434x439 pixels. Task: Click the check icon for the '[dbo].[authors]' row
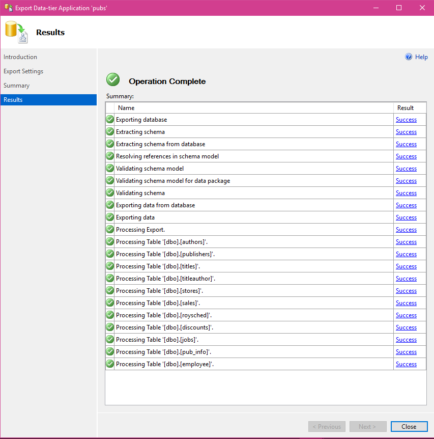(109, 241)
